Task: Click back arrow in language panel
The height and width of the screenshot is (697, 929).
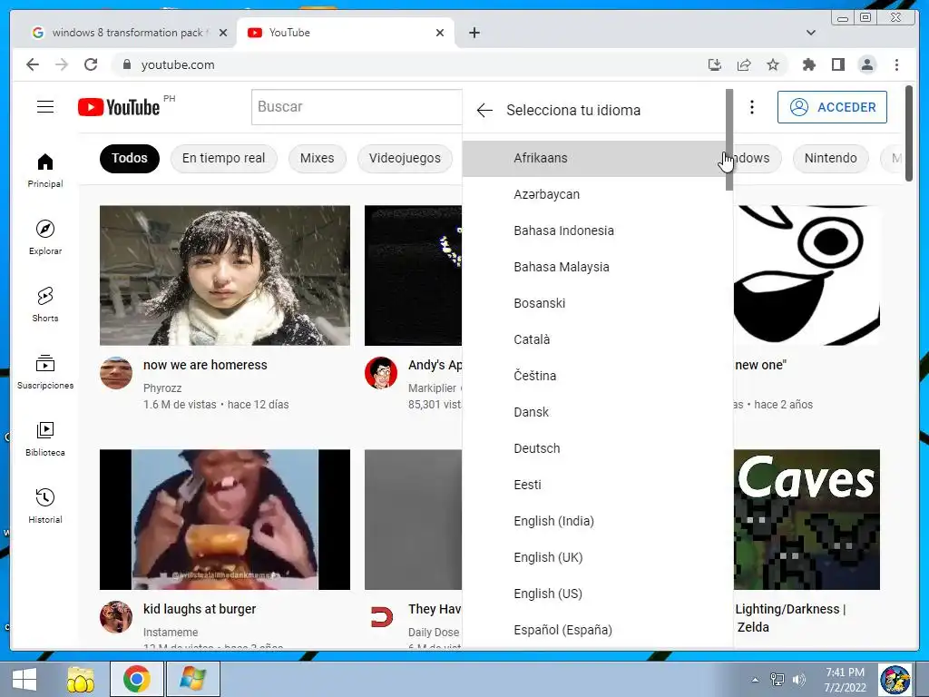Action: [484, 110]
